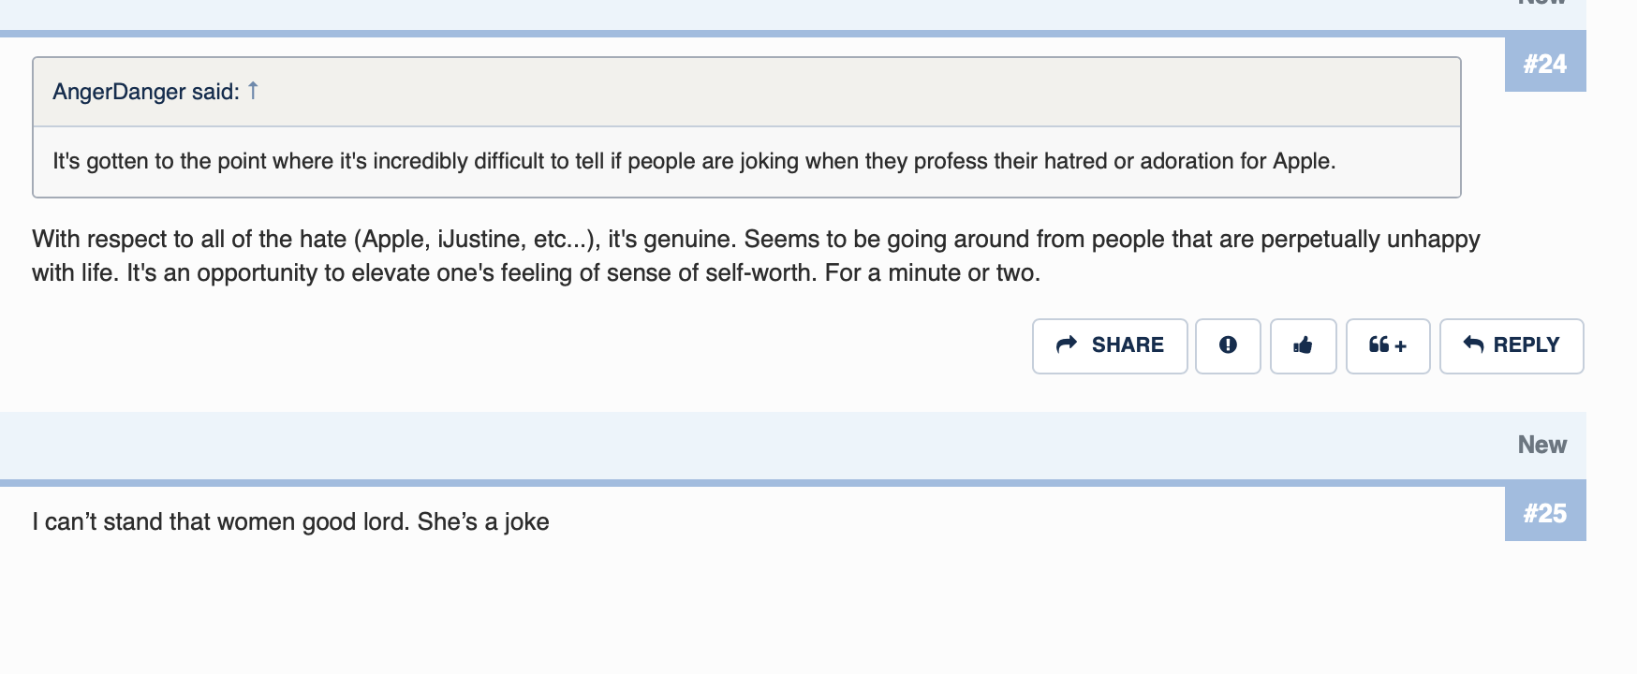Add post #24 to multi-quote
The width and height of the screenshot is (1637, 674).
pos(1387,345)
